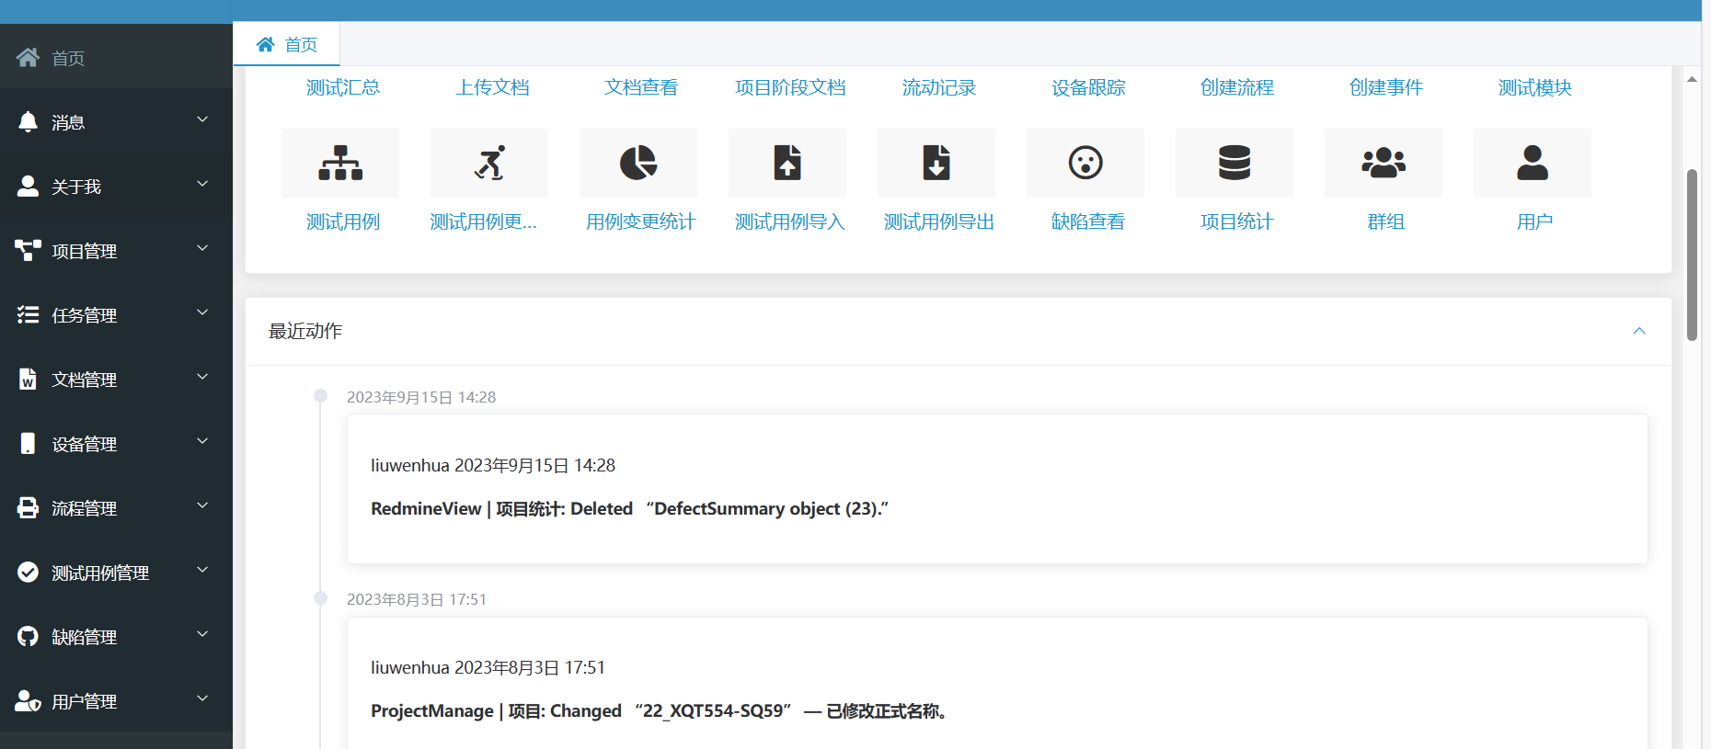
Task: Open the 消息 sidebar menu
Action: 116,121
